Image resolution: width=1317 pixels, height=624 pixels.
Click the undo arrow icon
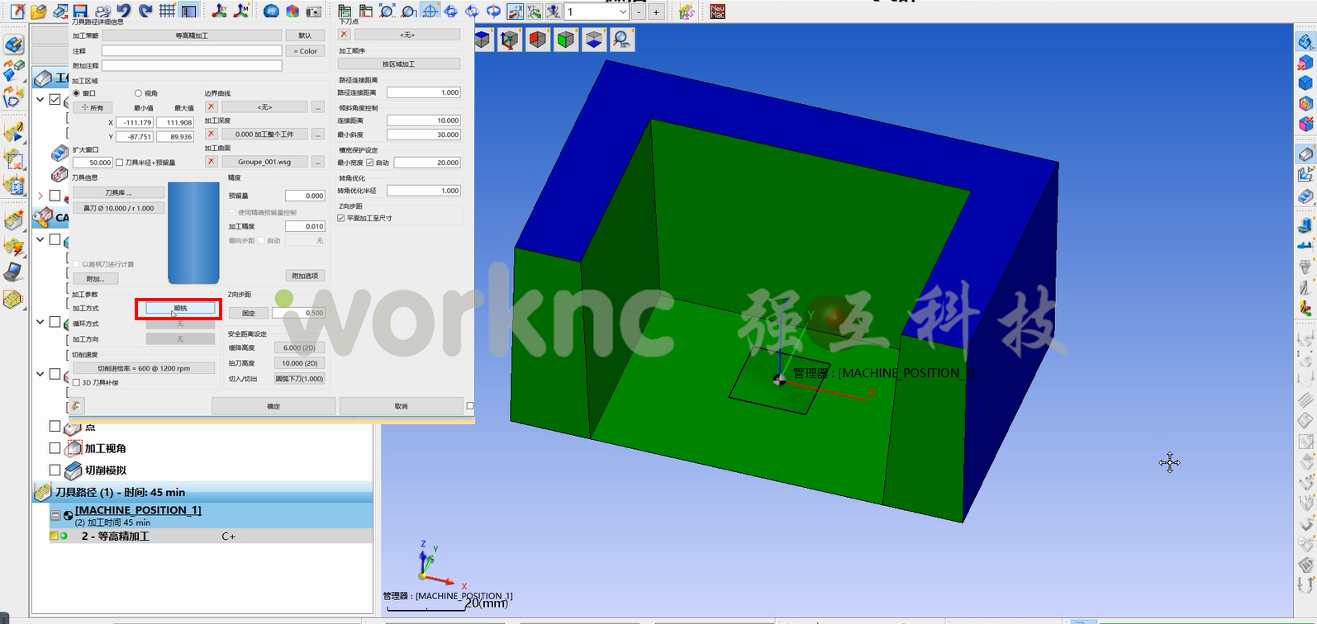click(x=124, y=11)
